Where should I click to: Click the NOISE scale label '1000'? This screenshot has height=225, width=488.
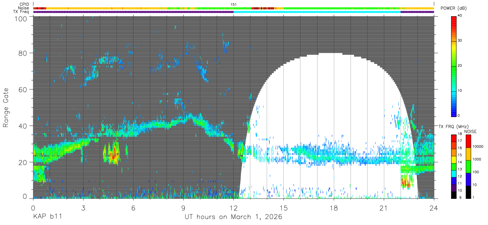coord(477,160)
